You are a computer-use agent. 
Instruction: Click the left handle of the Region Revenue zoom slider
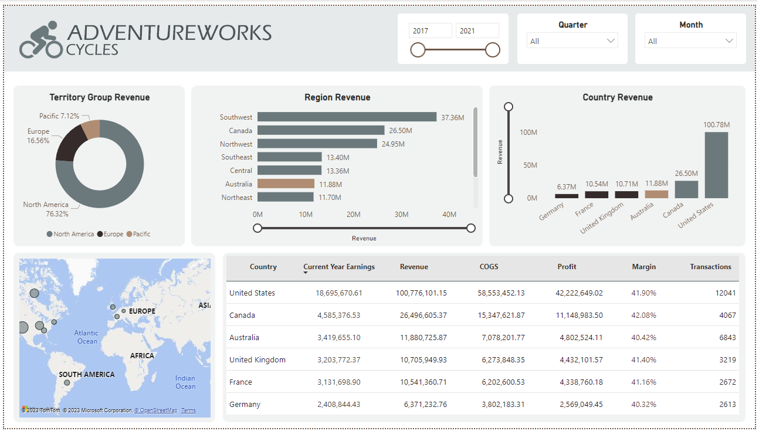[x=257, y=228]
